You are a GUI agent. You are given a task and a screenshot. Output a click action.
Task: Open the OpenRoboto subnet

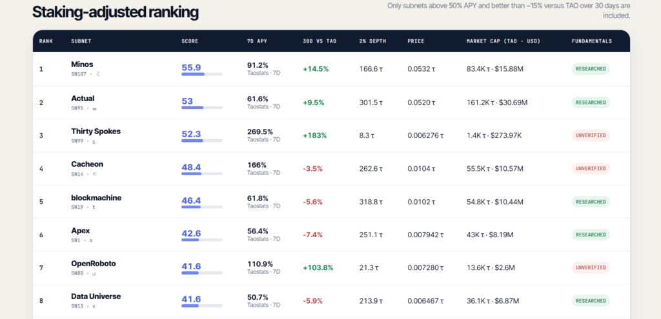94,264
